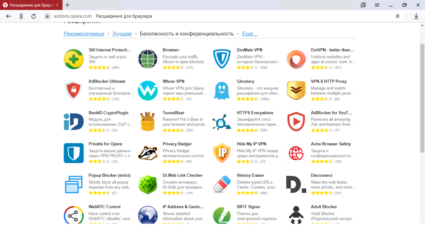Open the ZenMate VPN title link
This screenshot has height=239, width=425.
click(249, 50)
